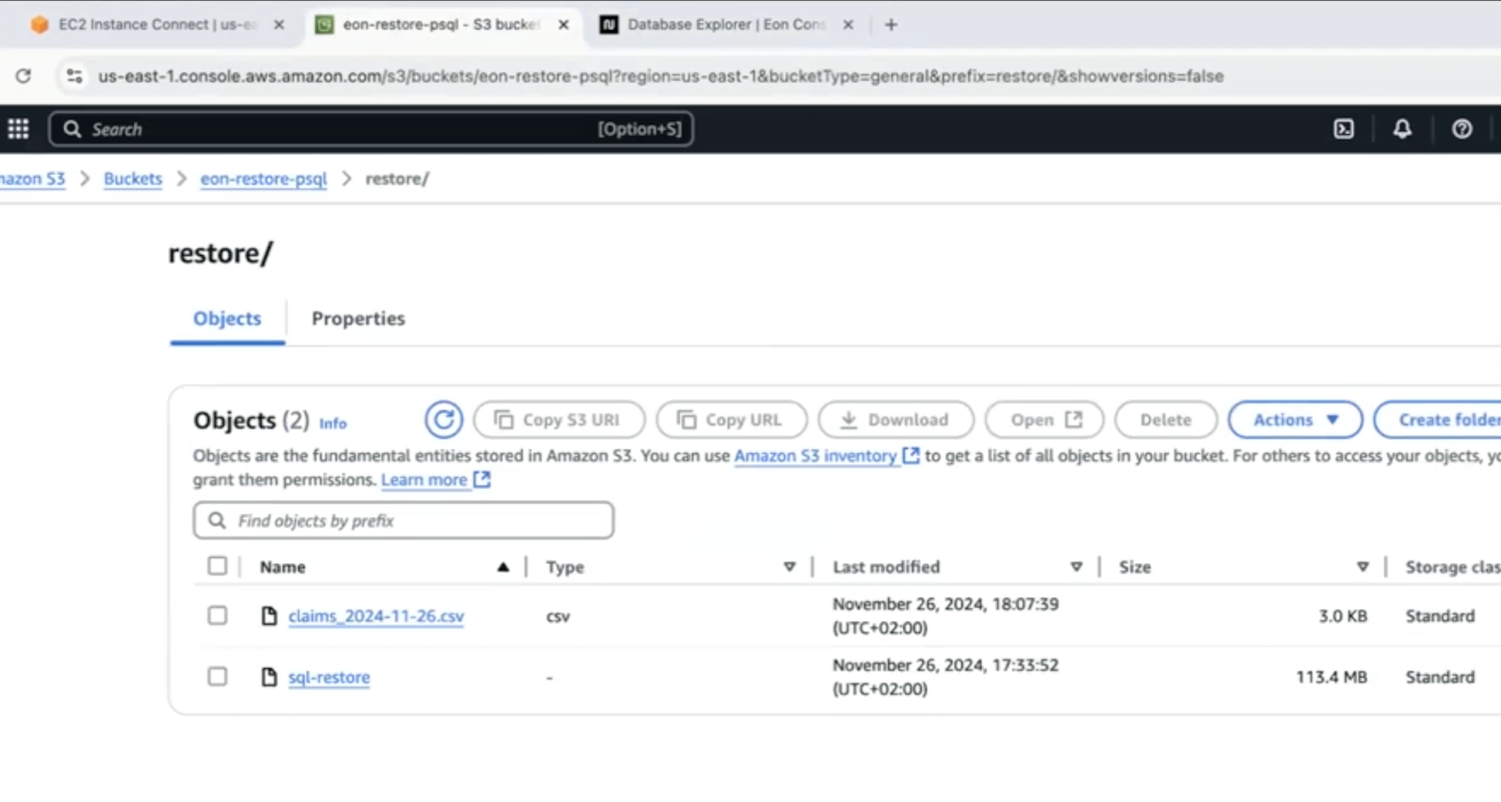This screenshot has height=802, width=1501.
Task: Close the eon-restore-psql S3 tab
Action: [563, 24]
